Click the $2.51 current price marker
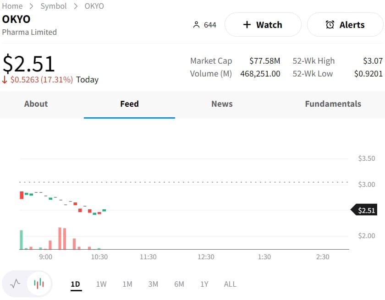Screen dimensions: 385x300 click(365, 210)
